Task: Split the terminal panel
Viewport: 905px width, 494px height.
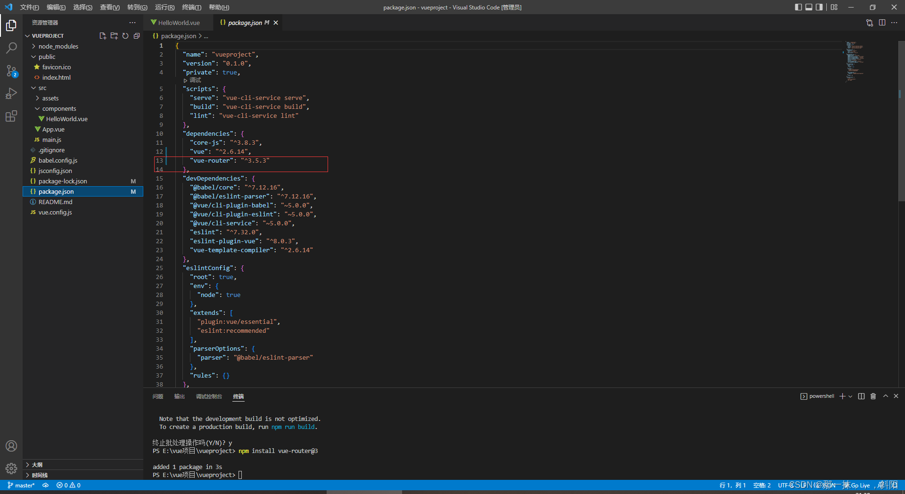Action: [x=861, y=396]
